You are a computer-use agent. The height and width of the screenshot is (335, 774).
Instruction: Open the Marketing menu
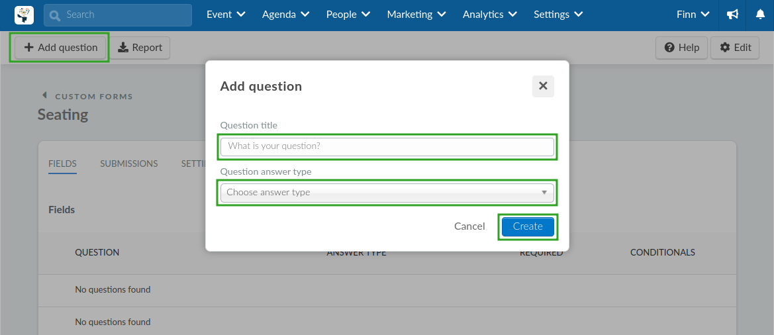[x=416, y=15]
